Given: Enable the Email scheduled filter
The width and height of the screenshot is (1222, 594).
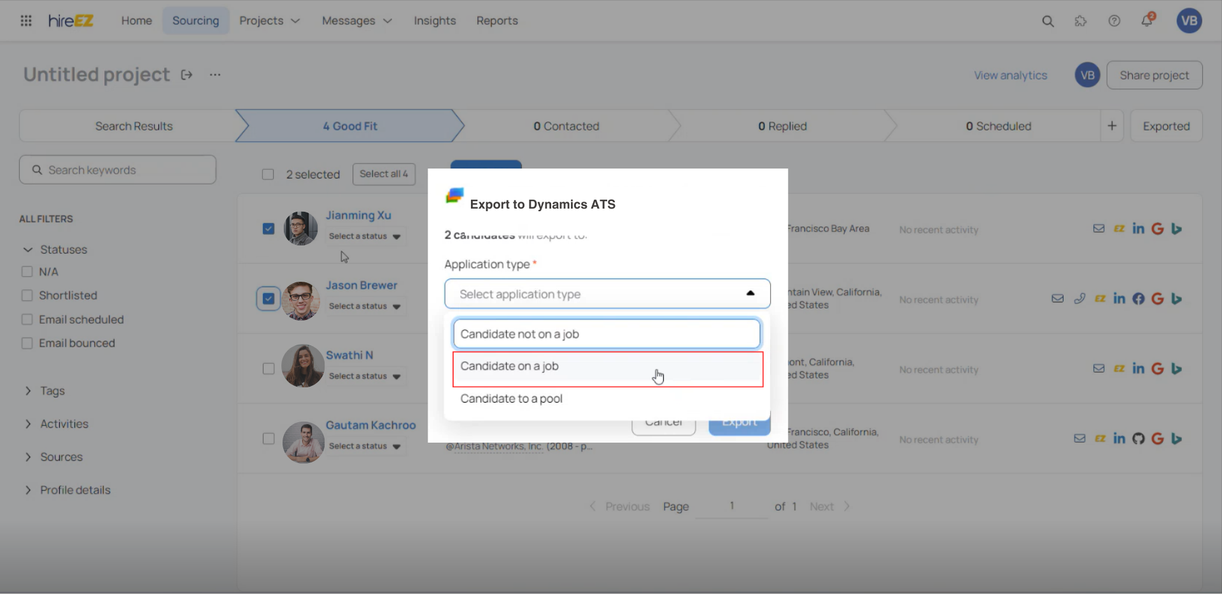Looking at the screenshot, I should [27, 319].
